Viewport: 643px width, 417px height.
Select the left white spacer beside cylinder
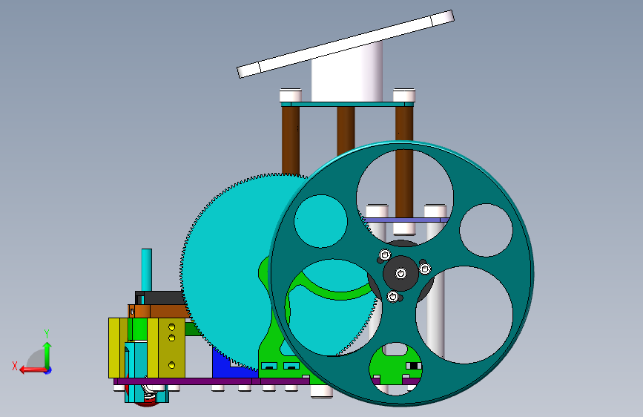pos(291,95)
